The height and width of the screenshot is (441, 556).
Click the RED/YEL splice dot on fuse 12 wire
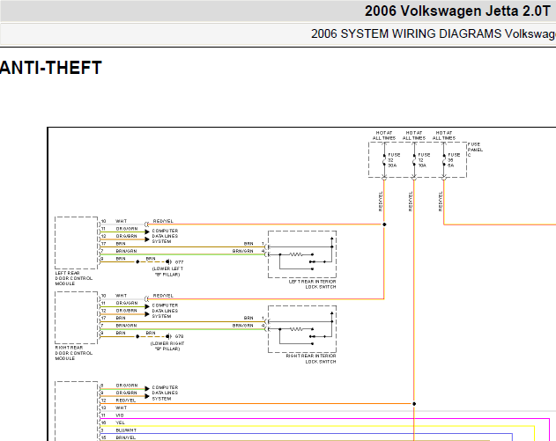click(x=414, y=403)
